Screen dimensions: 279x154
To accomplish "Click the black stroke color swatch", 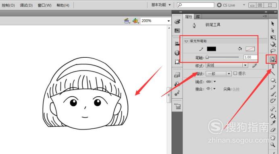I will click(x=211, y=49).
